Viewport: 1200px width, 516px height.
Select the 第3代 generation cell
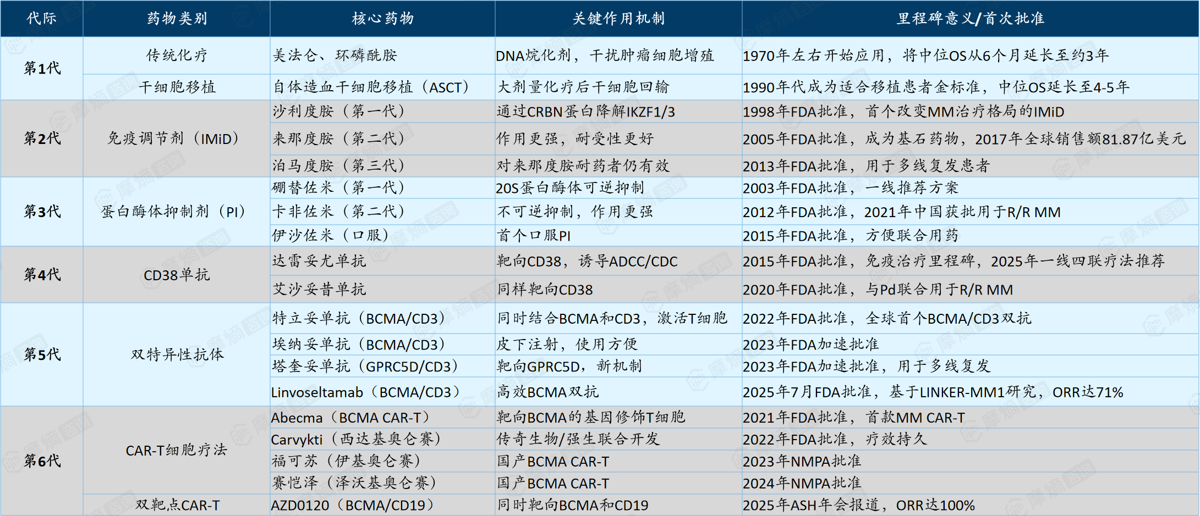pos(42,212)
